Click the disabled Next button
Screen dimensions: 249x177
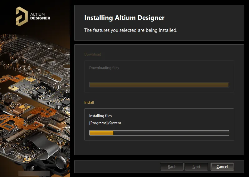coord(196,166)
